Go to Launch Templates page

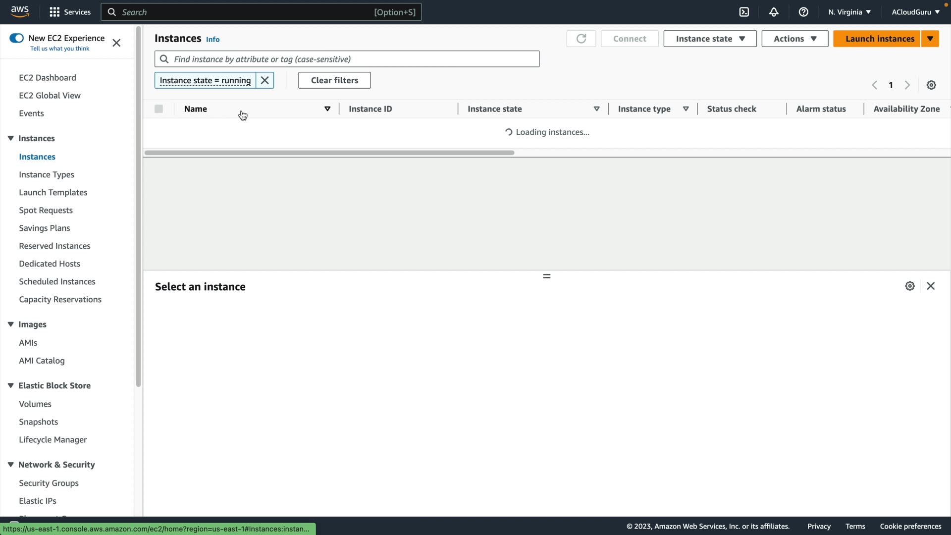coord(53,192)
